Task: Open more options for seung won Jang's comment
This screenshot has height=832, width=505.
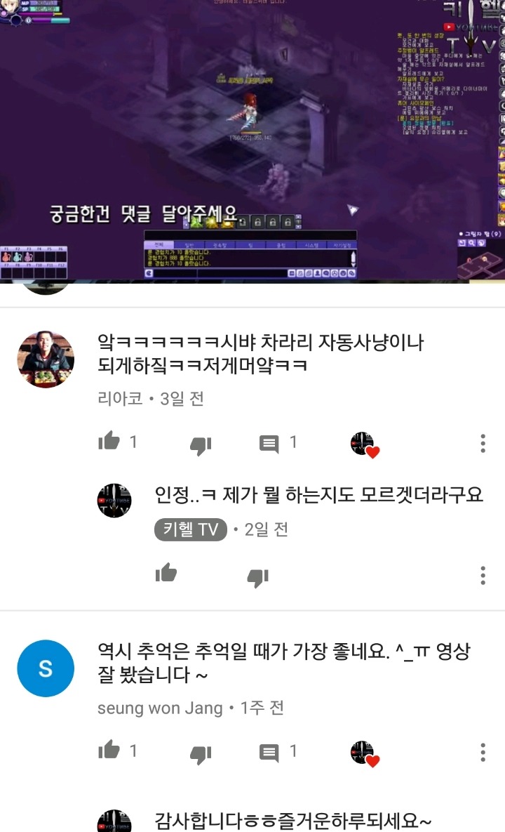Action: pyautogui.click(x=483, y=752)
